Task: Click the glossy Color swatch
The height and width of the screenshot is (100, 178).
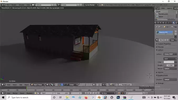Action: (169, 62)
